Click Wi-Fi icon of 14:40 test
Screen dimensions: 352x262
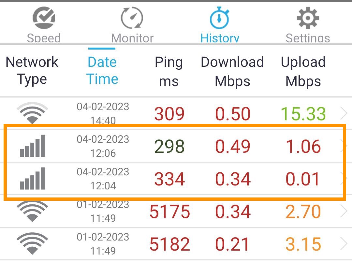click(32, 113)
